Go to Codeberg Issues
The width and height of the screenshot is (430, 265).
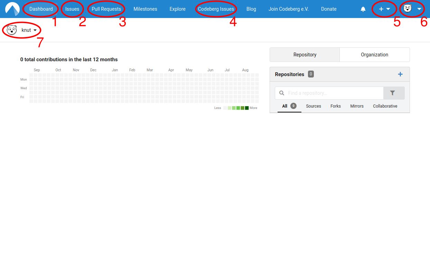216,9
